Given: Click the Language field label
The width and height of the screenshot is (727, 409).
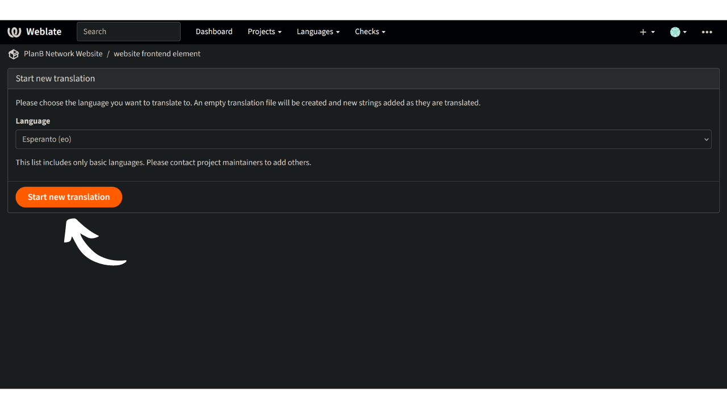Looking at the screenshot, I should [33, 121].
